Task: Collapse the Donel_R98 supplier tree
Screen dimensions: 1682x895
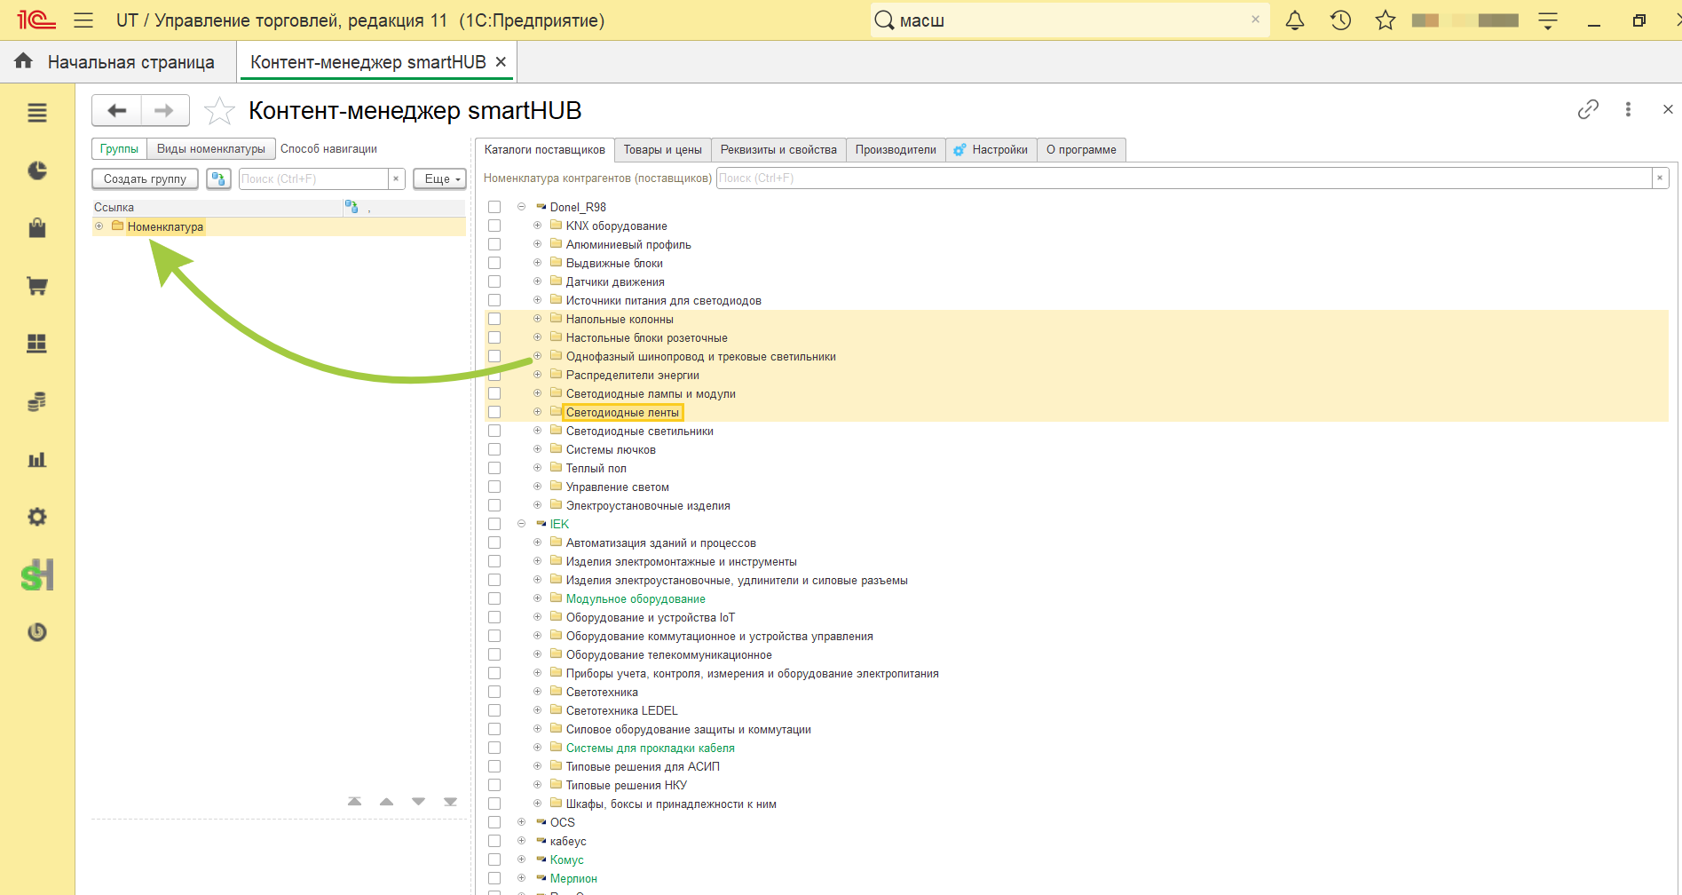Action: [521, 207]
